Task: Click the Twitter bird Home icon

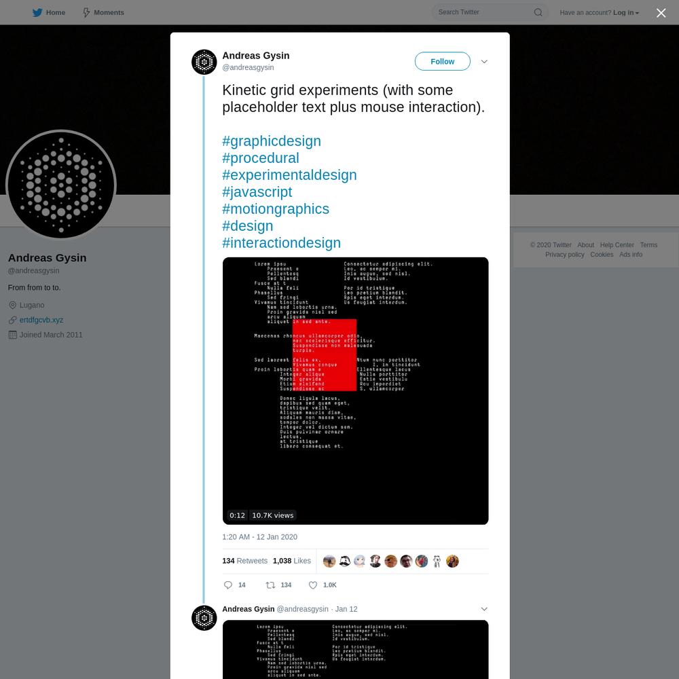Action: point(37,12)
